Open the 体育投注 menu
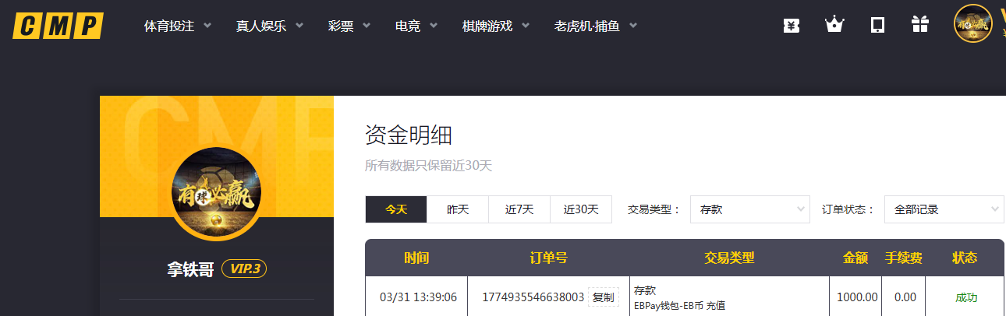 [x=169, y=26]
